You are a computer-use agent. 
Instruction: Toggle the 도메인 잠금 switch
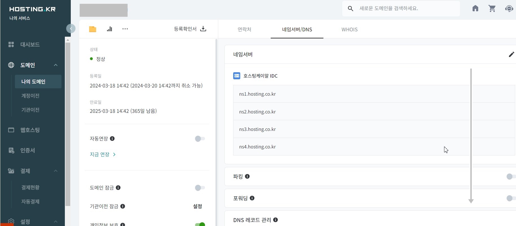coord(200,188)
